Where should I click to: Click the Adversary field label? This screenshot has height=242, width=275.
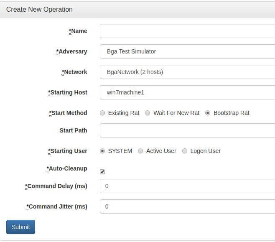pyautogui.click(x=71, y=51)
